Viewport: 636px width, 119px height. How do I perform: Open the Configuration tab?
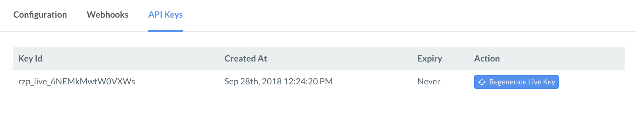coord(40,15)
